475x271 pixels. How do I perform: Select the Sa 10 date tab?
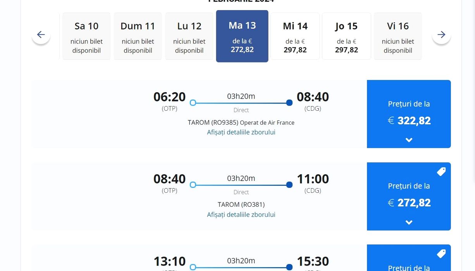(x=86, y=36)
